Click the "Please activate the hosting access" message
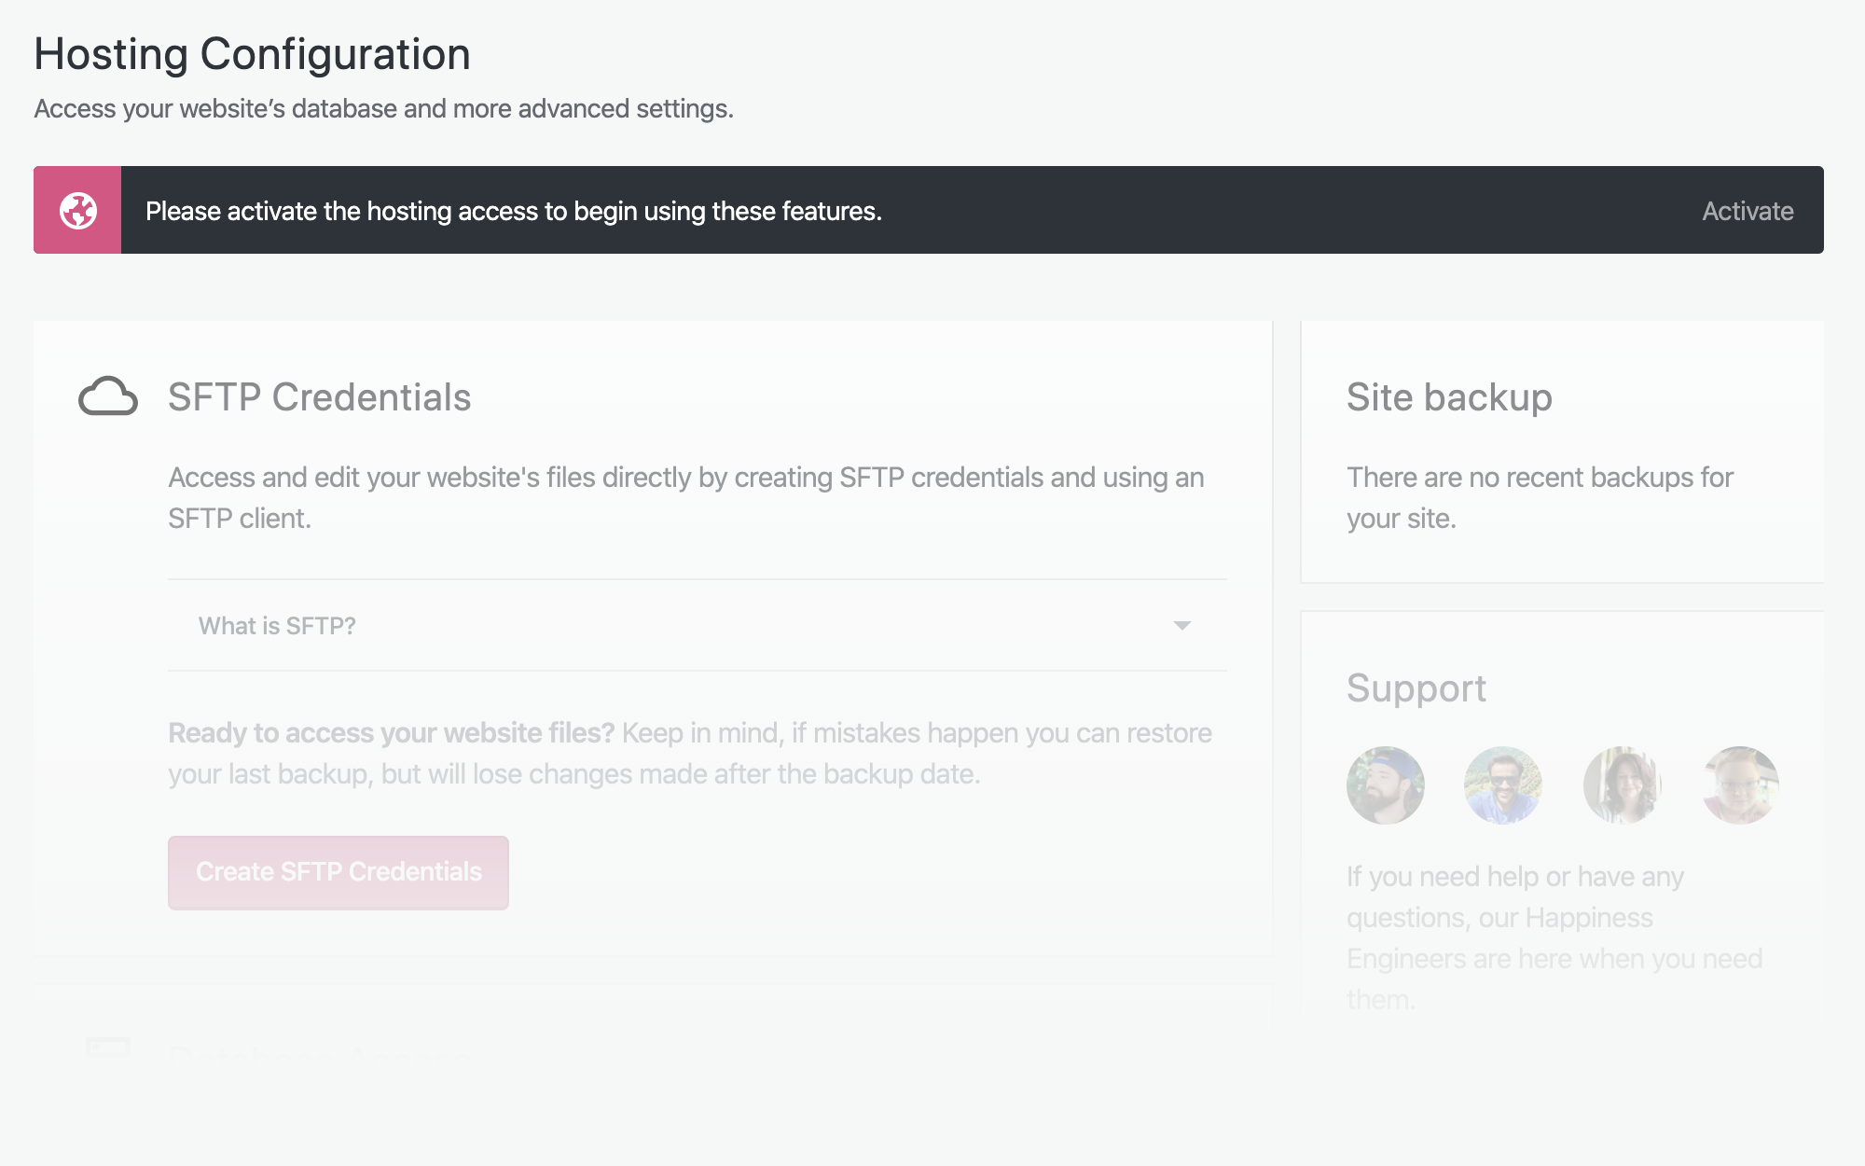 click(x=514, y=211)
